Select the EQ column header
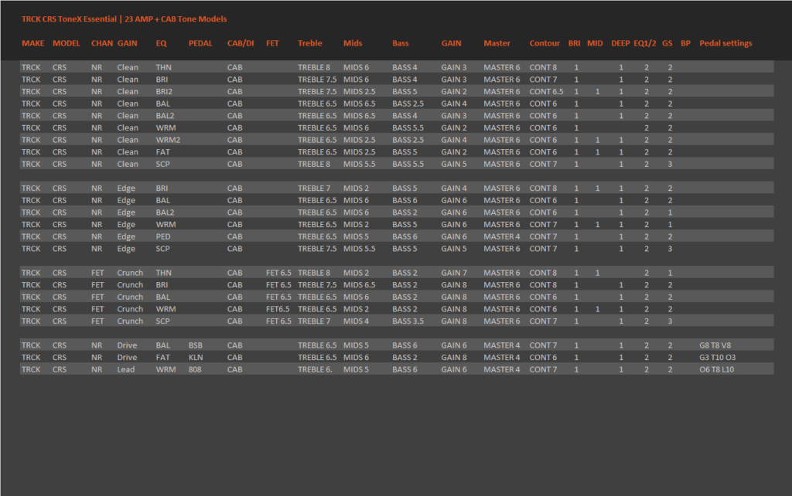Image resolution: width=792 pixels, height=496 pixels. (x=161, y=43)
